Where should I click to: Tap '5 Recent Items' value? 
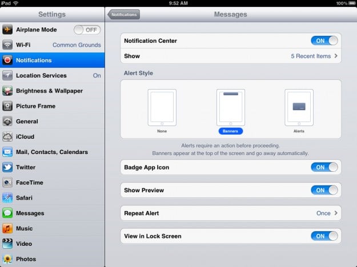pos(311,56)
